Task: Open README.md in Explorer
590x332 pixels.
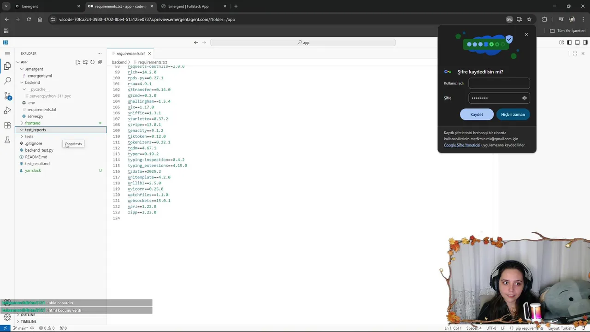Action: [x=36, y=157]
